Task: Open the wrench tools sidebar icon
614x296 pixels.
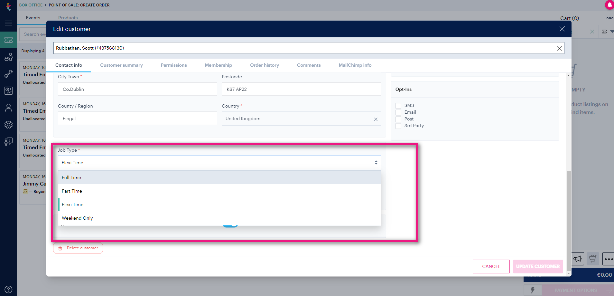Action: (8, 74)
